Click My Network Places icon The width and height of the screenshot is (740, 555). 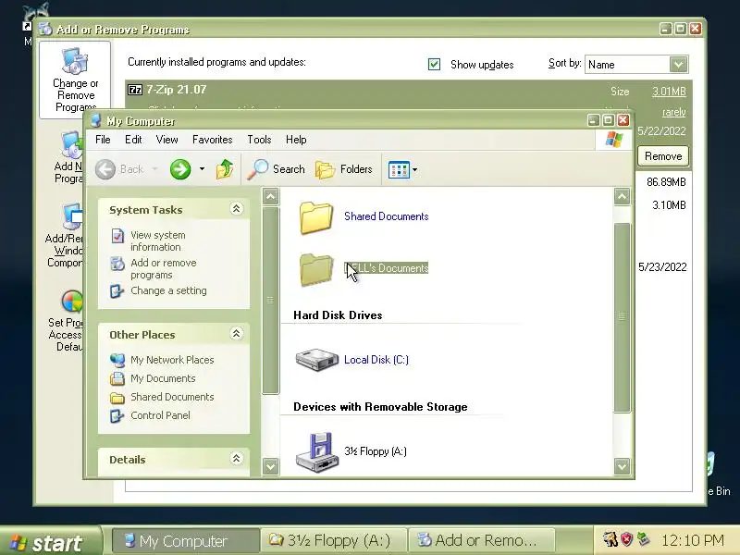coord(117,360)
